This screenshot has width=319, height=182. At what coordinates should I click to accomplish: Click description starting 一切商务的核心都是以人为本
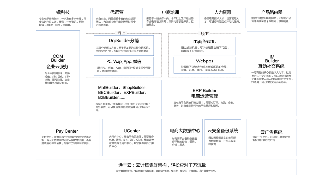[x=272, y=77]
